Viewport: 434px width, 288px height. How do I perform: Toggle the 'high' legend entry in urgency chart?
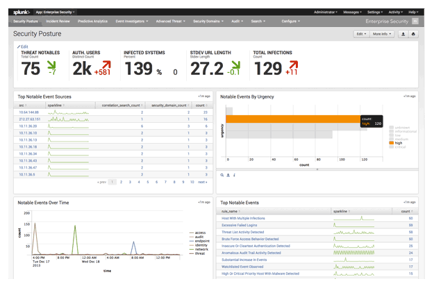pyautogui.click(x=397, y=143)
